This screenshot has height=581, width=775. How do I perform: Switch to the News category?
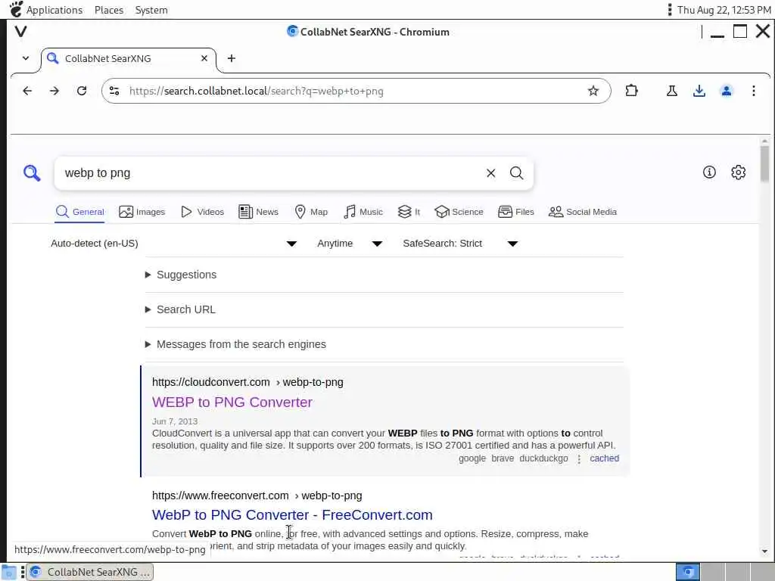pyautogui.click(x=258, y=212)
